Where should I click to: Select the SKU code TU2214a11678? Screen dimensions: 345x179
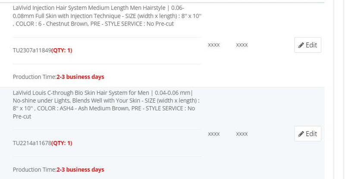pos(32,143)
